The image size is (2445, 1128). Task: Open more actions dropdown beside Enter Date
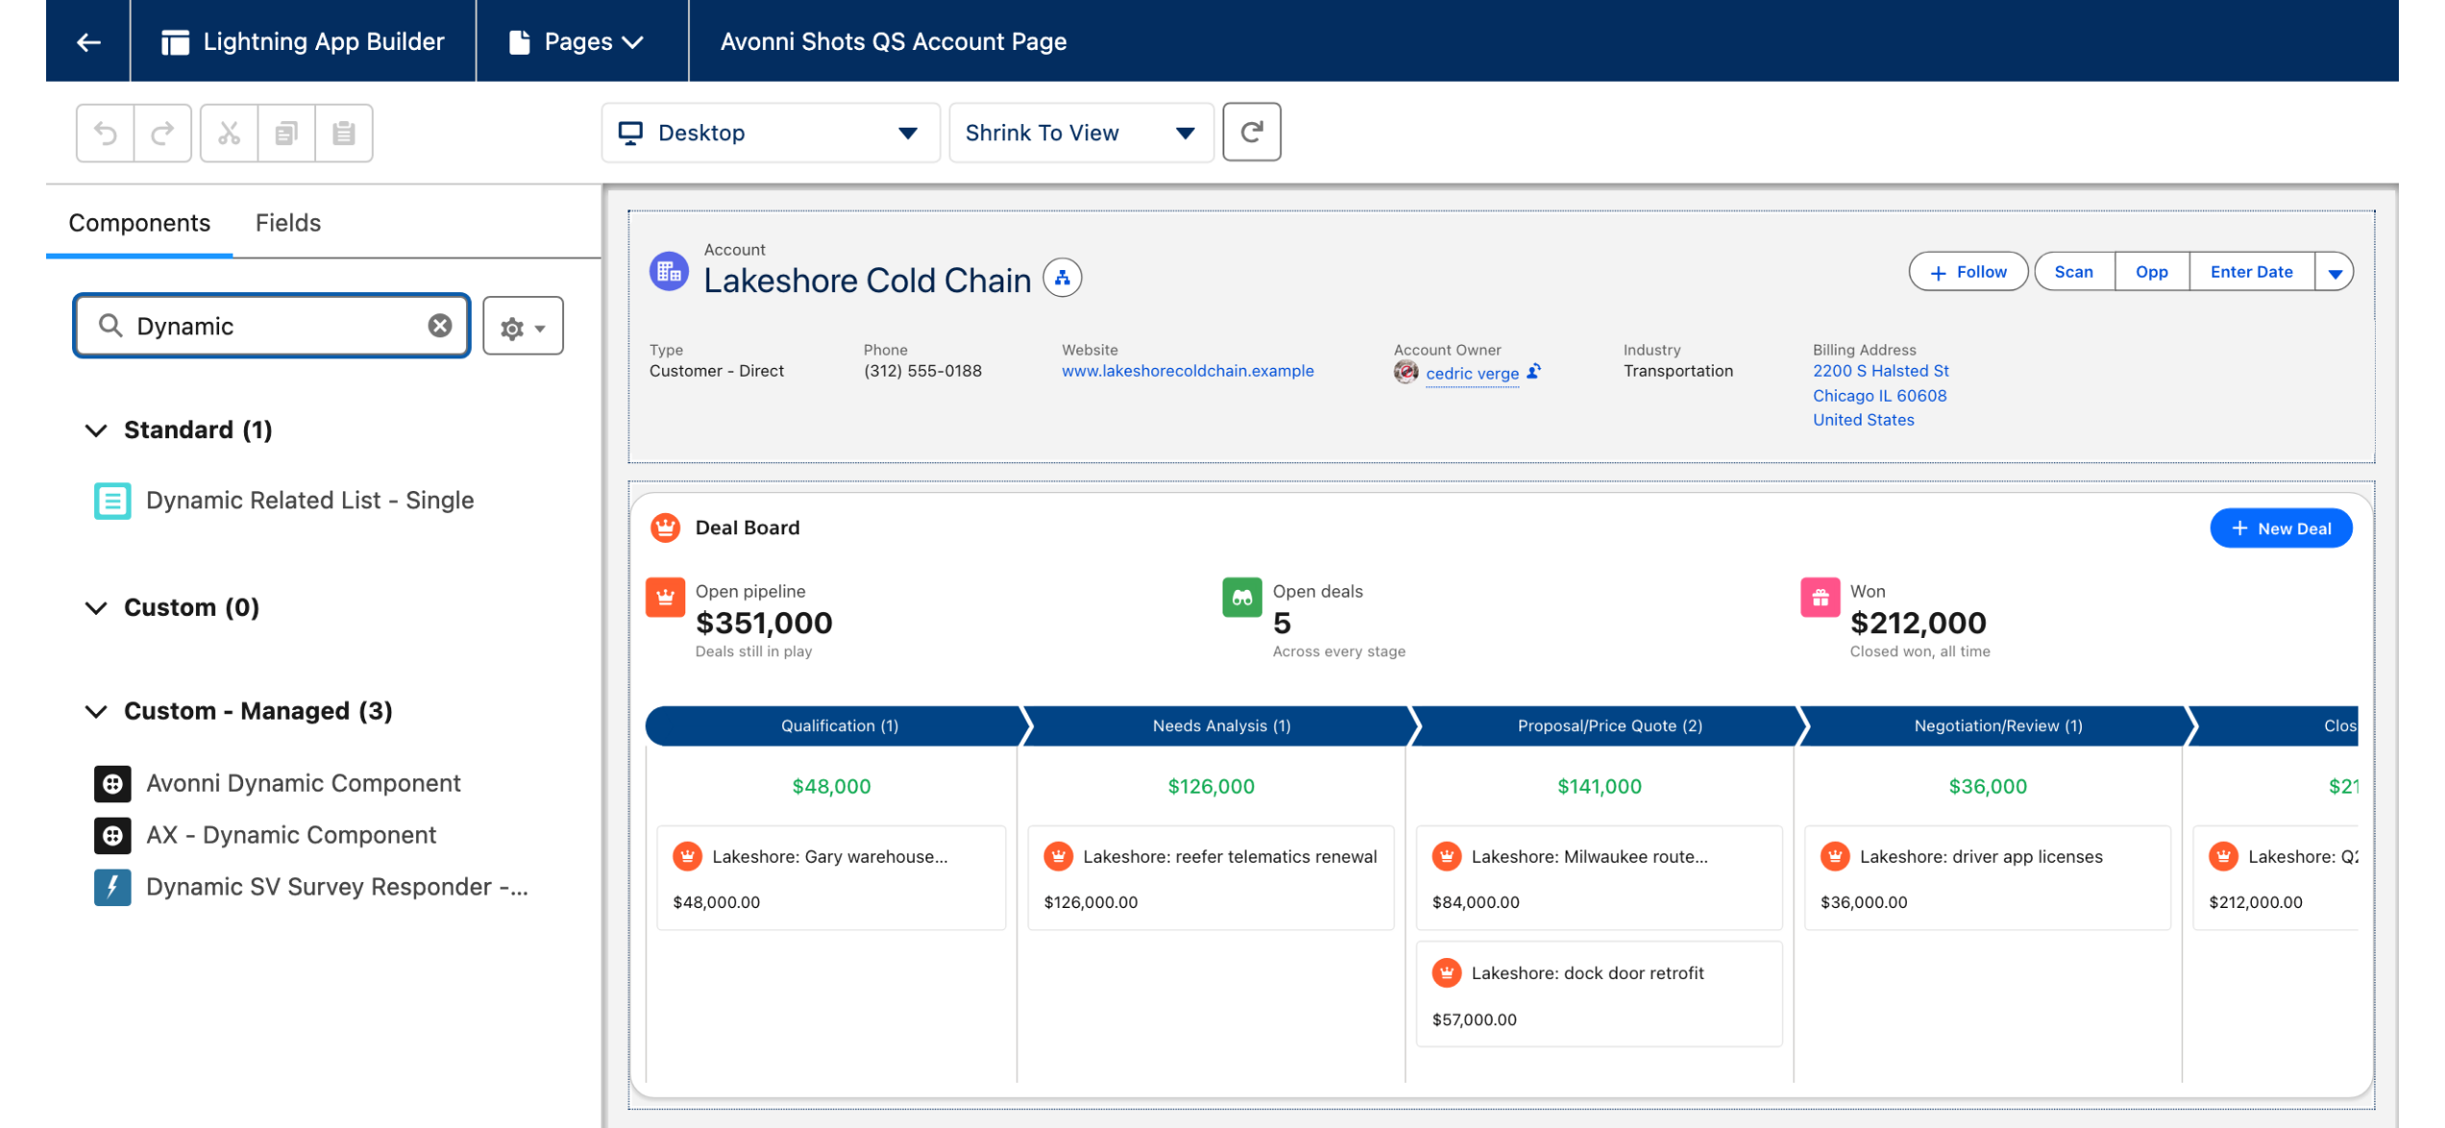point(2334,272)
